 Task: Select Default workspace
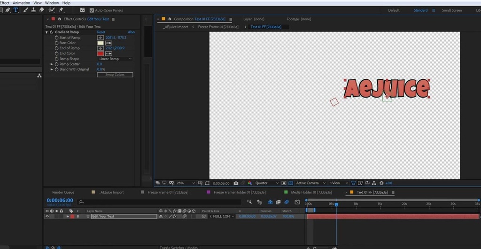(x=394, y=10)
